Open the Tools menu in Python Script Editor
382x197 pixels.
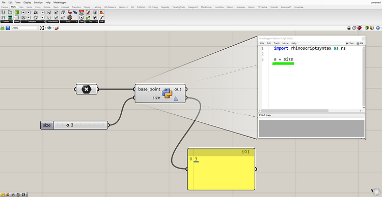click(277, 43)
